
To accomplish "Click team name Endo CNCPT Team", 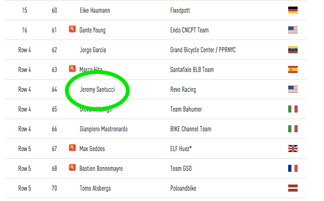I will pos(189,30).
